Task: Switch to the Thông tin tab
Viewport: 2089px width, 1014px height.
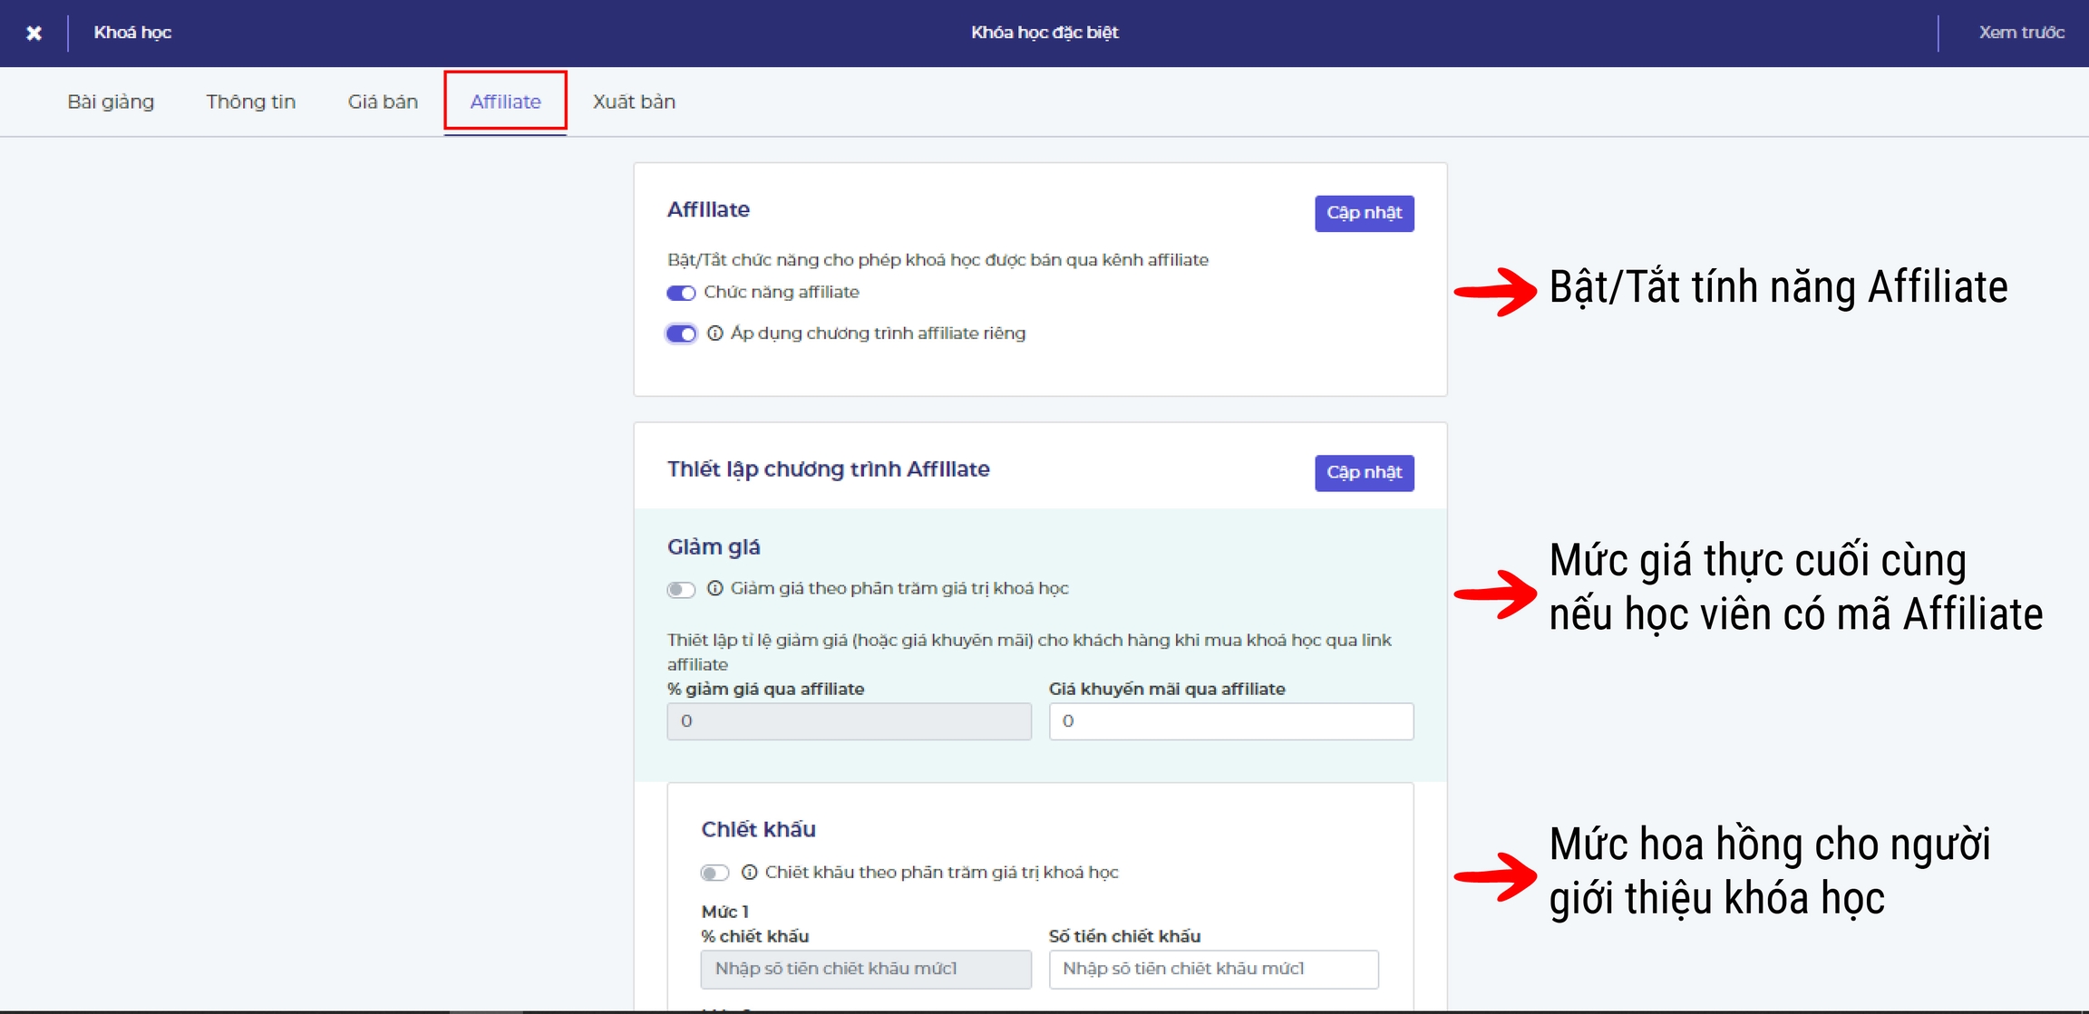Action: 250,101
